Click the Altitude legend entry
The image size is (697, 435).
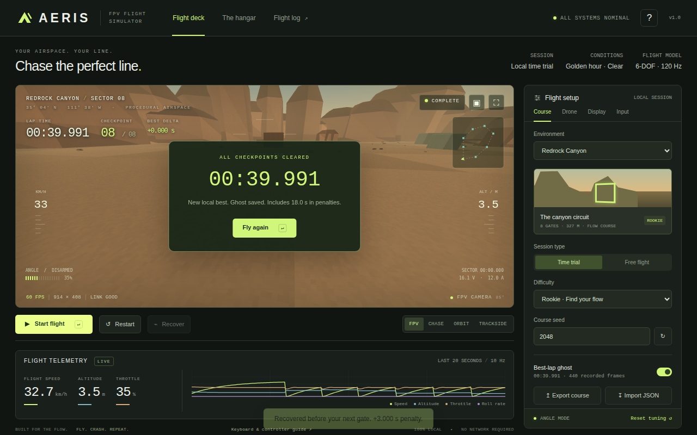click(x=426, y=404)
